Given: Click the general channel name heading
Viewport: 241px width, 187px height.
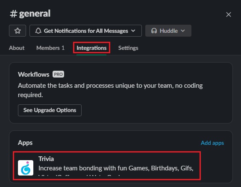Looking at the screenshot, I should (35, 14).
